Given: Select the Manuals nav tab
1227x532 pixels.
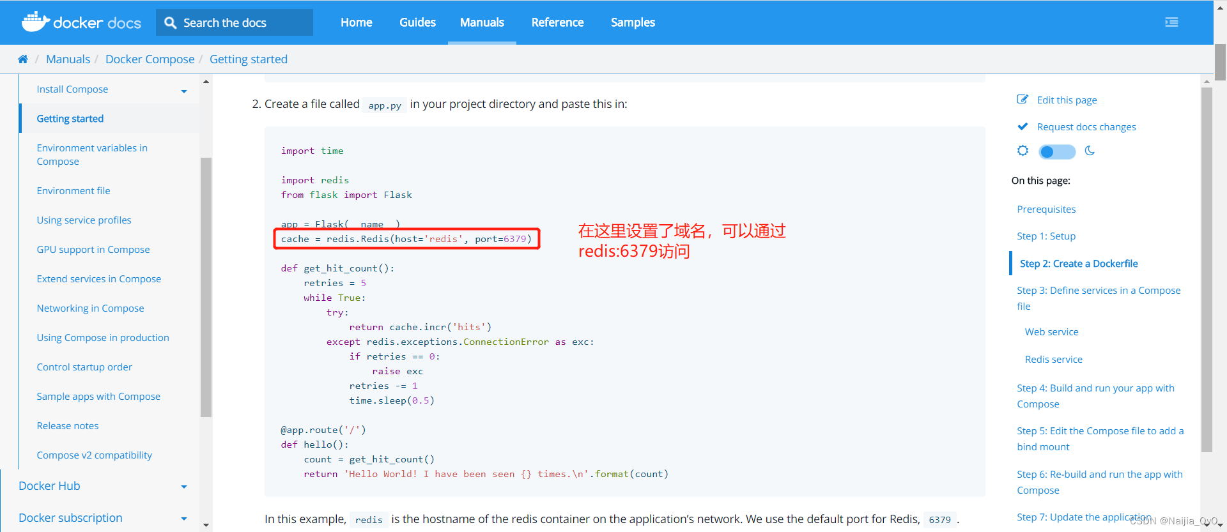Looking at the screenshot, I should click(482, 22).
